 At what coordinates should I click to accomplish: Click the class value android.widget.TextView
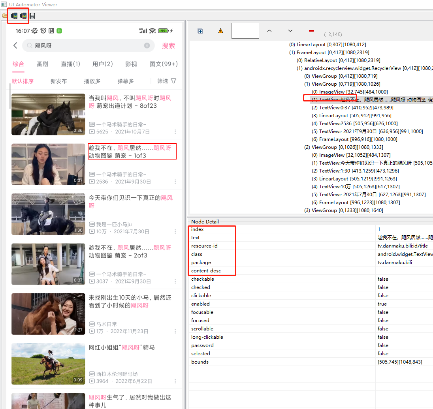pos(405,254)
